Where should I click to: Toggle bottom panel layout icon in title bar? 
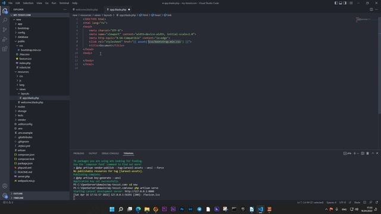coord(341,3)
